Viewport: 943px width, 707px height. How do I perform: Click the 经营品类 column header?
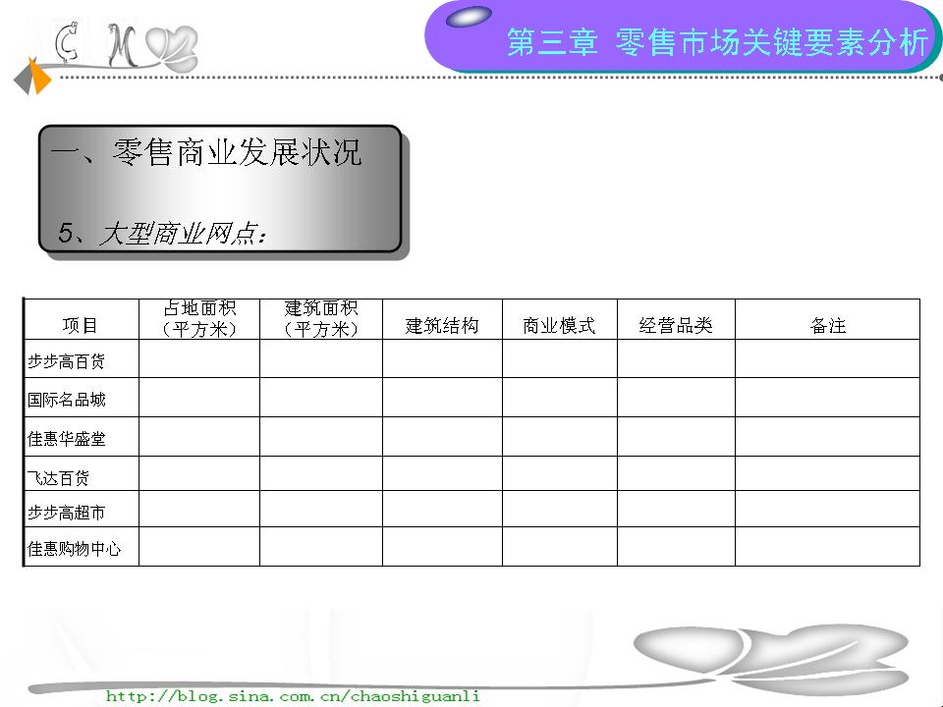676,326
